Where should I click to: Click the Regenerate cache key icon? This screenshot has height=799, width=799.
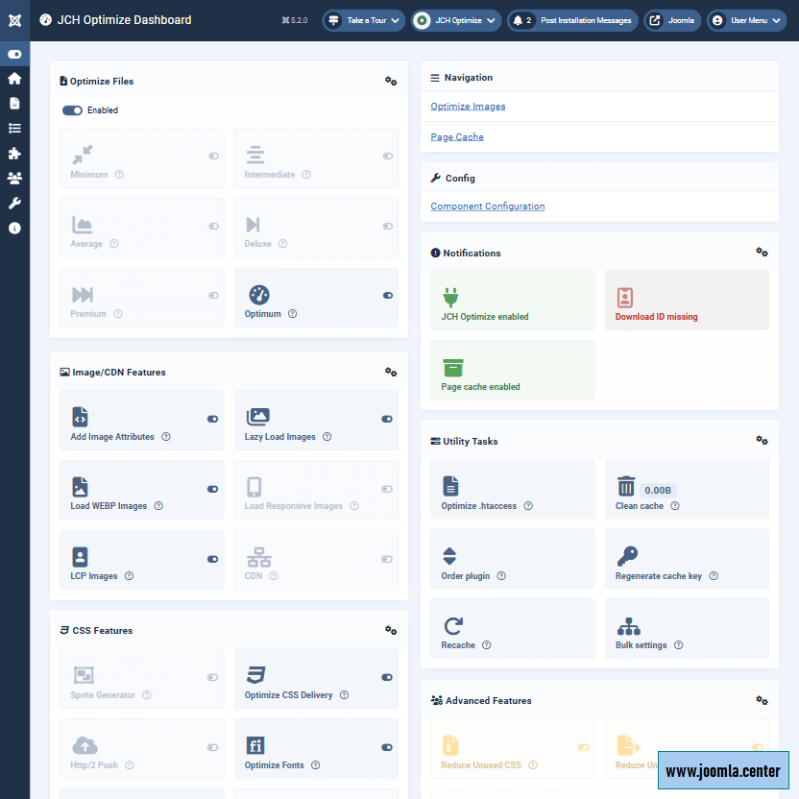(x=627, y=556)
